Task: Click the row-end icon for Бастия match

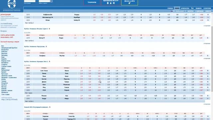Action: [x=208, y=79]
